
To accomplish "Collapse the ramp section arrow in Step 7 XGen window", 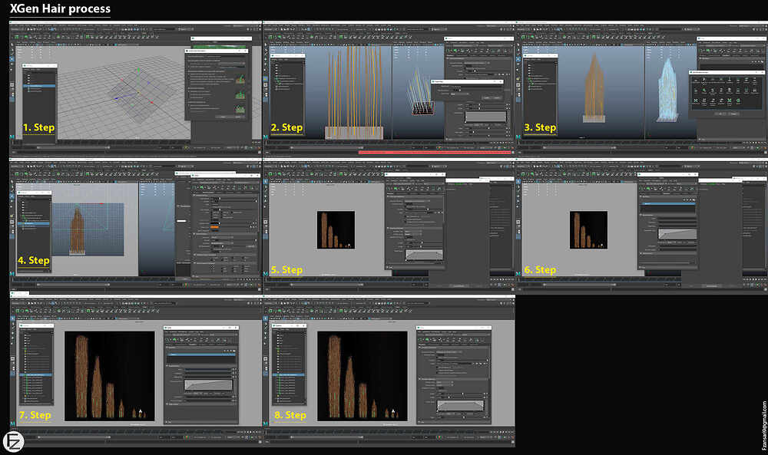I will point(167,365).
